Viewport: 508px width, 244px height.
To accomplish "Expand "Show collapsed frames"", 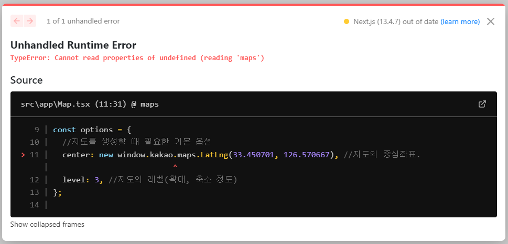I will pyautogui.click(x=47, y=224).
